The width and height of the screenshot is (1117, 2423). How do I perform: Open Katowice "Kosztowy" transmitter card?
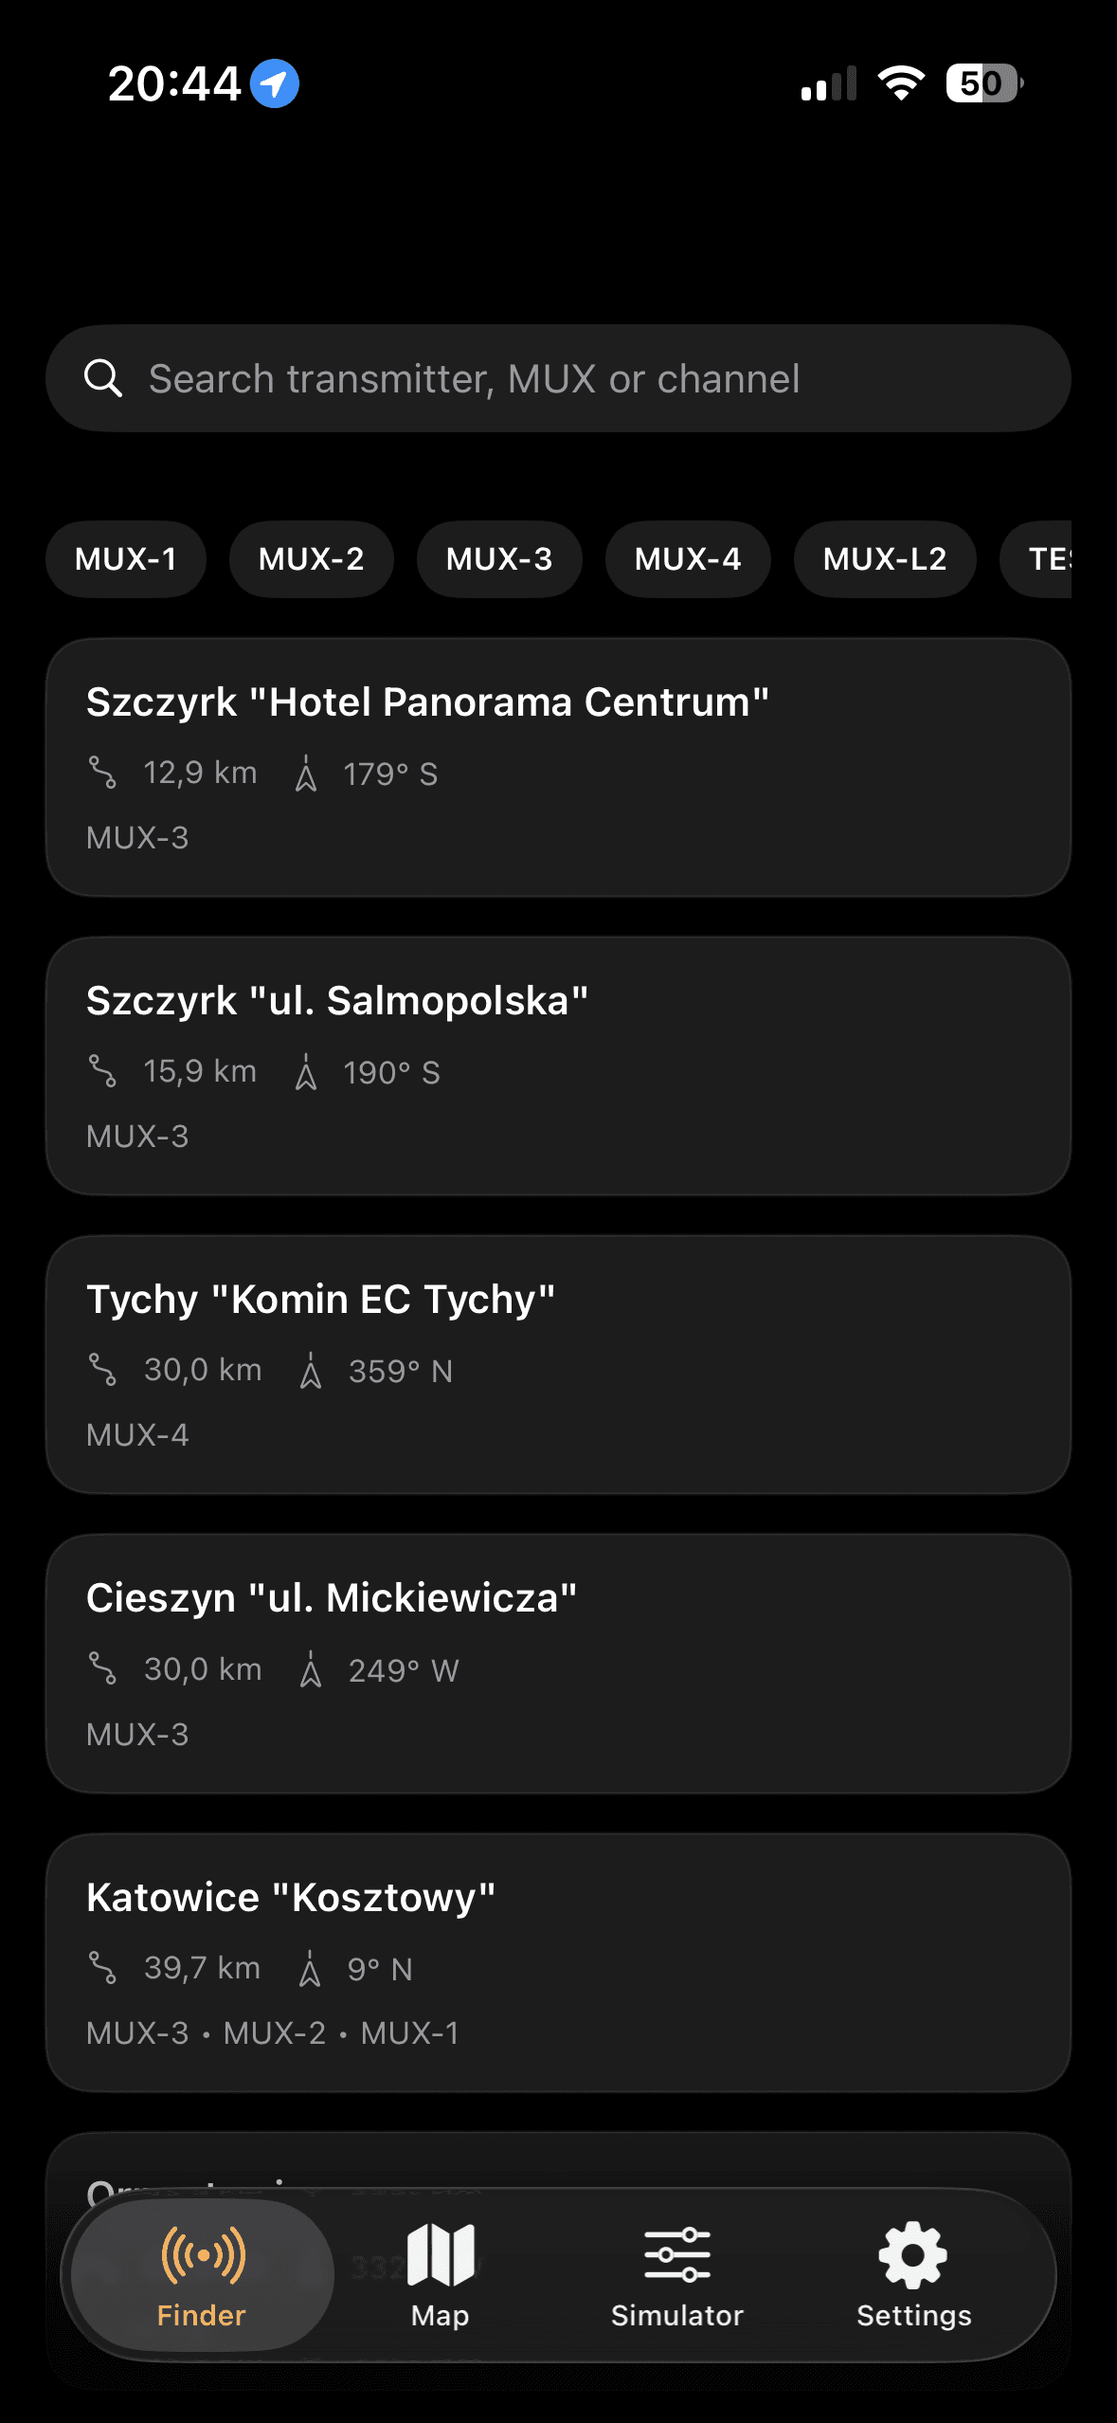click(x=558, y=1962)
